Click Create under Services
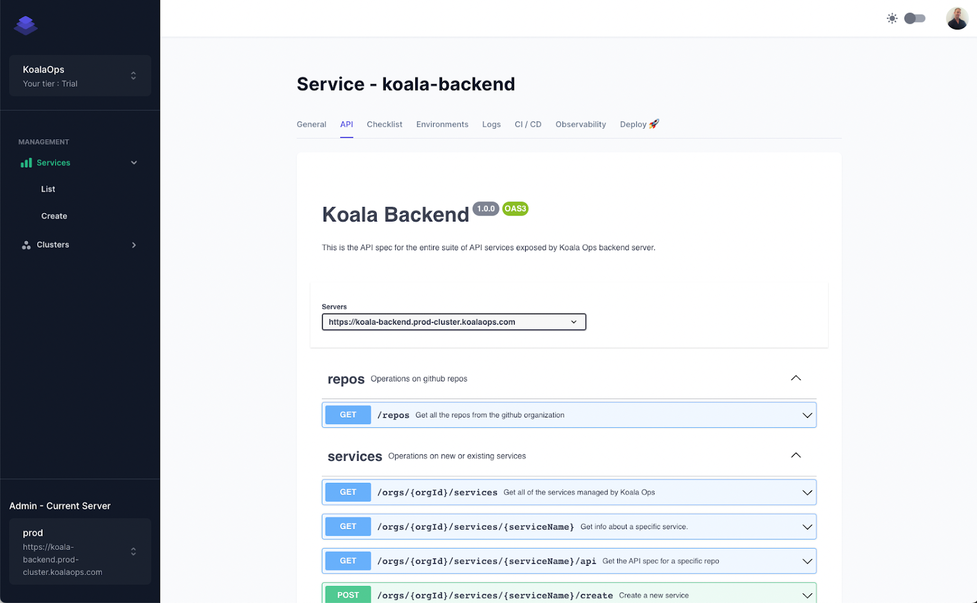This screenshot has height=603, width=977. [x=54, y=216]
